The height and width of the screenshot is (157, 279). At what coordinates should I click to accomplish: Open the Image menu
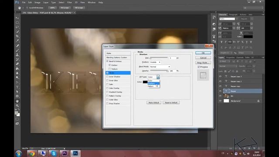(37, 3)
